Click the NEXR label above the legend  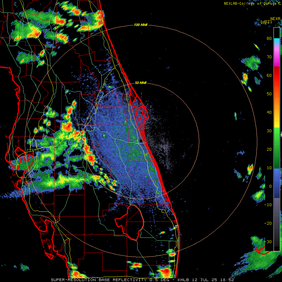click(x=275, y=19)
